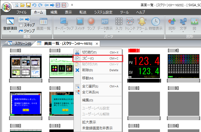201x132 pixels.
Task: Choose コピー(C) from the context menu
Action: click(x=98, y=58)
